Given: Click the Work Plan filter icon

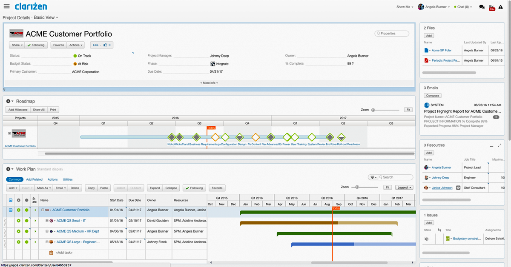Looking at the screenshot, I should [373, 177].
